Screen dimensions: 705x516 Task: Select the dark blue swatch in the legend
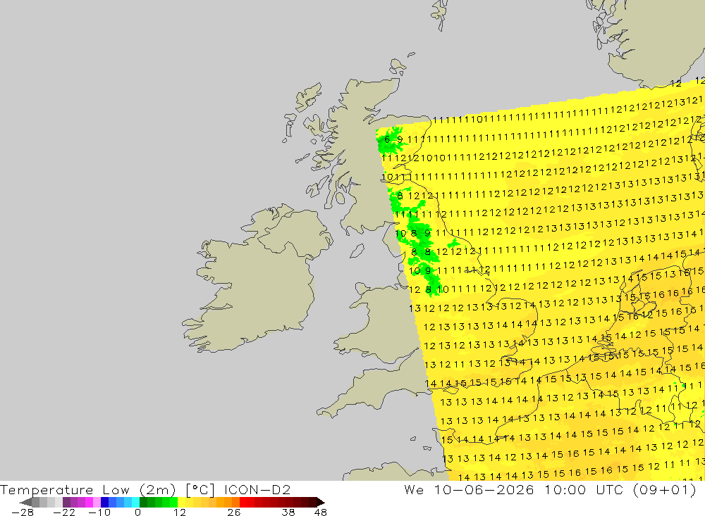(x=104, y=502)
